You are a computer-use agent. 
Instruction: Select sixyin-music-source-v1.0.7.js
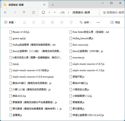pos(87,64)
